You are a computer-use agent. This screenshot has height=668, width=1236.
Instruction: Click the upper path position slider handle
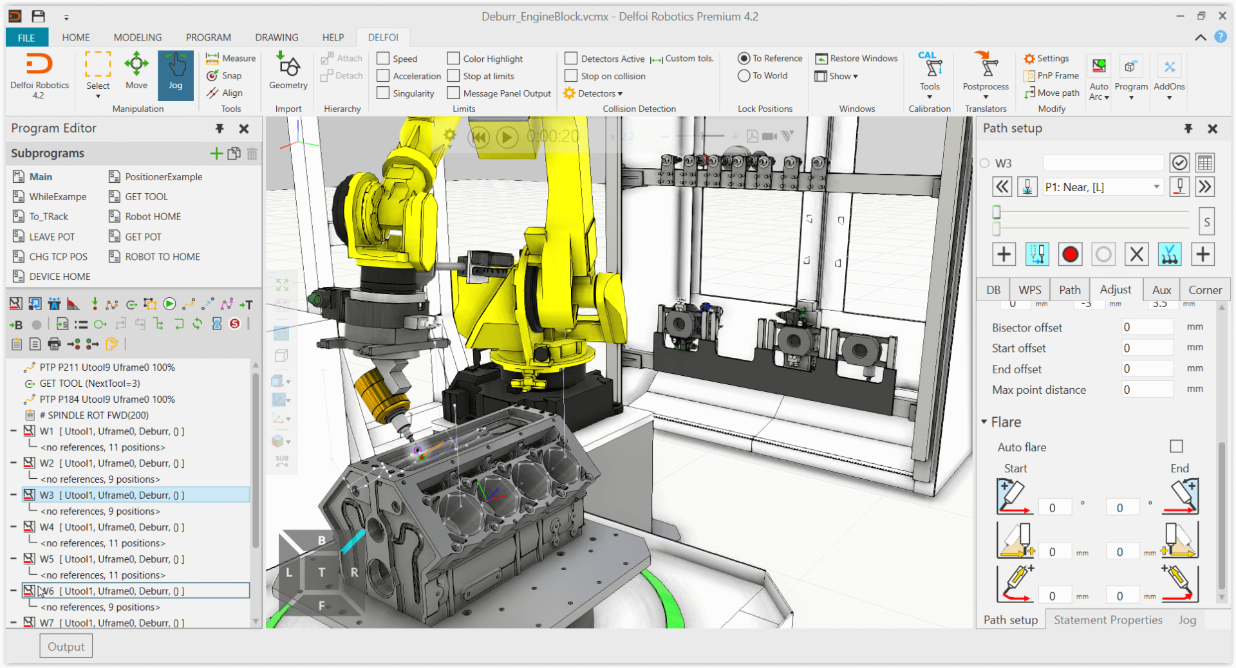click(x=997, y=212)
